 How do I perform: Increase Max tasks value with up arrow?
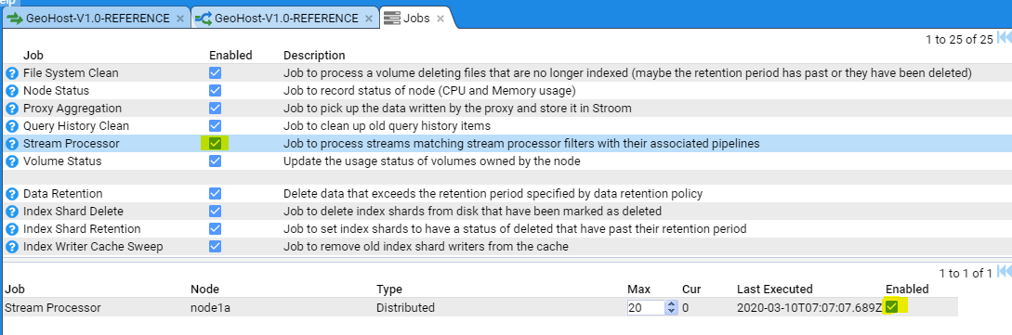tap(672, 304)
